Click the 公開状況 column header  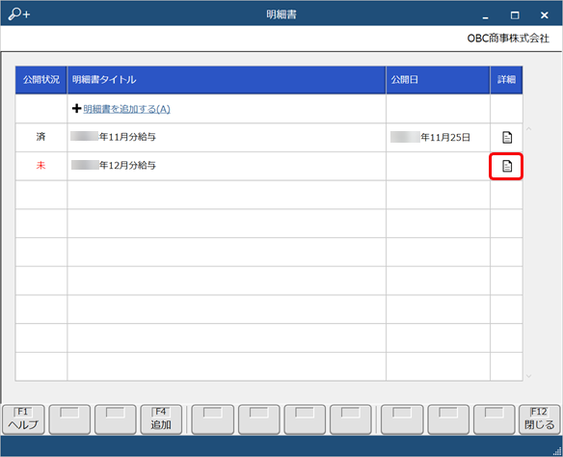(x=40, y=80)
